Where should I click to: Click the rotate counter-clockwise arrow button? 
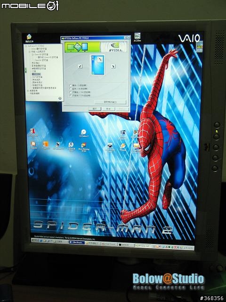81,66
